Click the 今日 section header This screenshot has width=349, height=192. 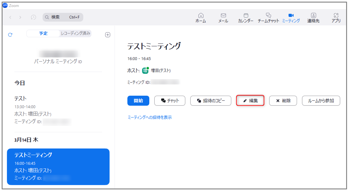coord(19,83)
